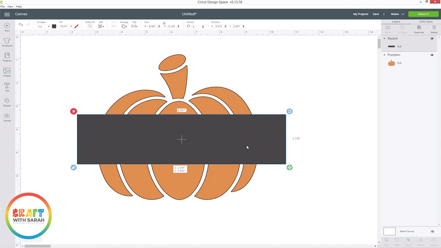Click the Upload icon in the sidebar
The image size is (441, 248).
click(7, 117)
